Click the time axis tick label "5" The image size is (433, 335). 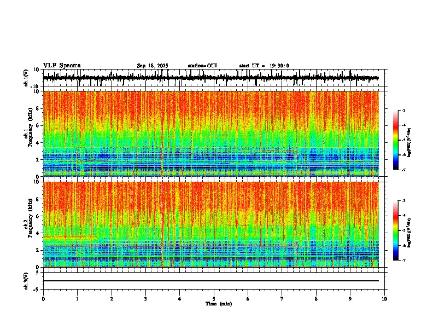click(x=214, y=299)
